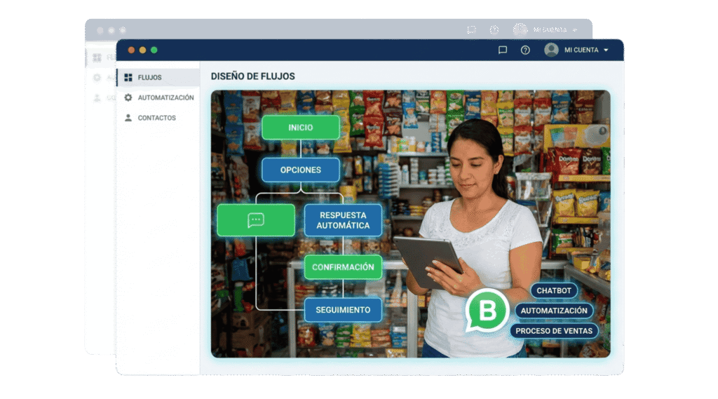Click chat icon in the background window
Screen dimensions: 718x399
click(471, 29)
